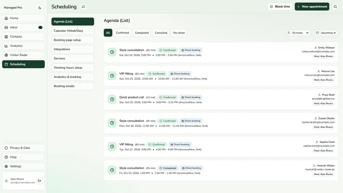343x193 pixels.
Task: Open Visitor Radar
Action: (24, 55)
